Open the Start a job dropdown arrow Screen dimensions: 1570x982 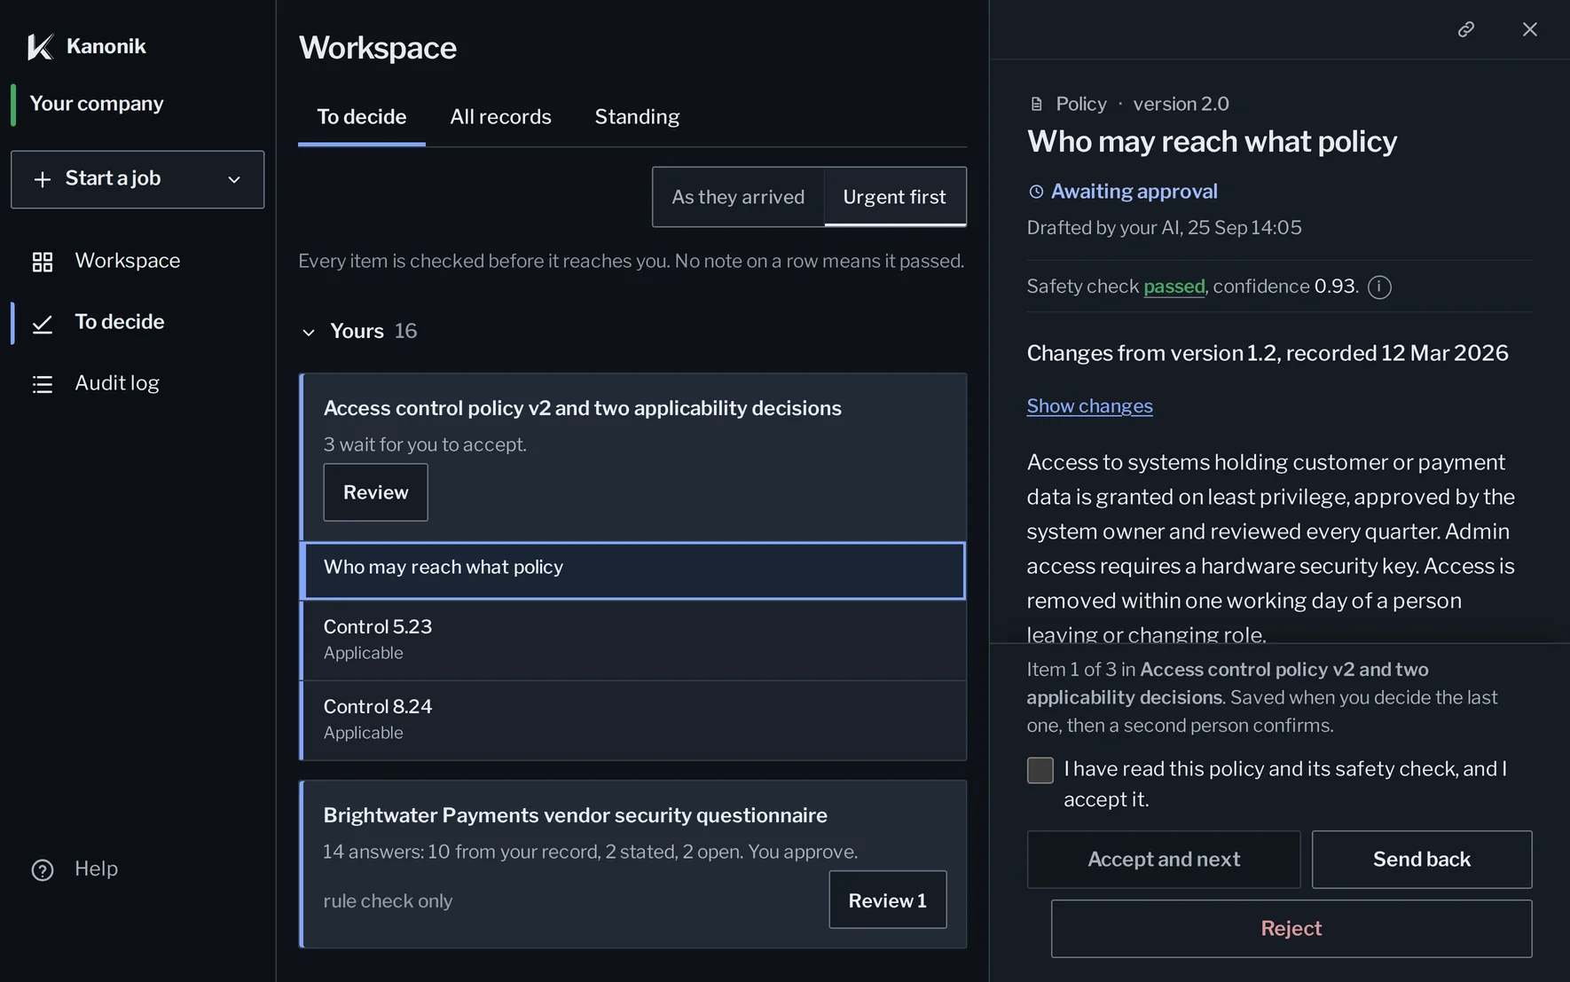[x=234, y=179]
